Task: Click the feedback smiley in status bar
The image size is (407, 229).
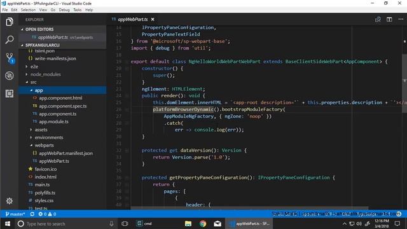Action: (x=399, y=214)
